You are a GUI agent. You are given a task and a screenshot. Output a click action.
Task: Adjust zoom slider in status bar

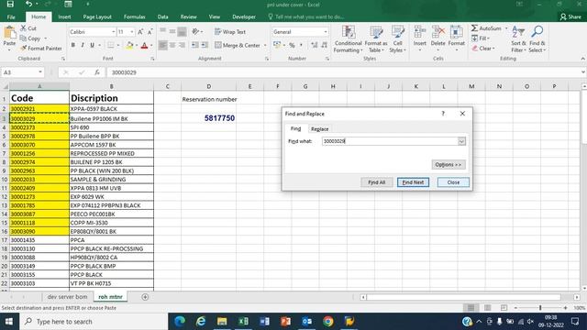540,308
